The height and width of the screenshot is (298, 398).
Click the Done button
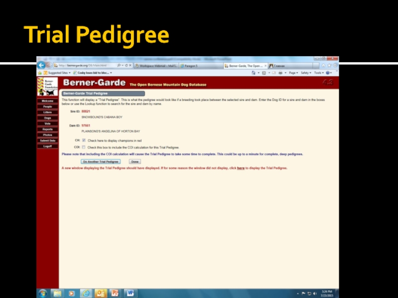coord(135,162)
